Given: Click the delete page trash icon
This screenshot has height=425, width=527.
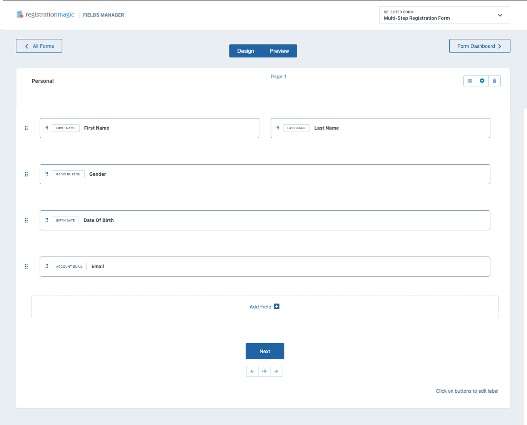Looking at the screenshot, I should (x=494, y=81).
